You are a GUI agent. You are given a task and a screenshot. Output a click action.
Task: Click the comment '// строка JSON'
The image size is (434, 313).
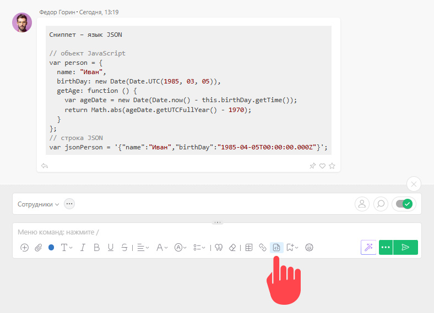(x=76, y=138)
